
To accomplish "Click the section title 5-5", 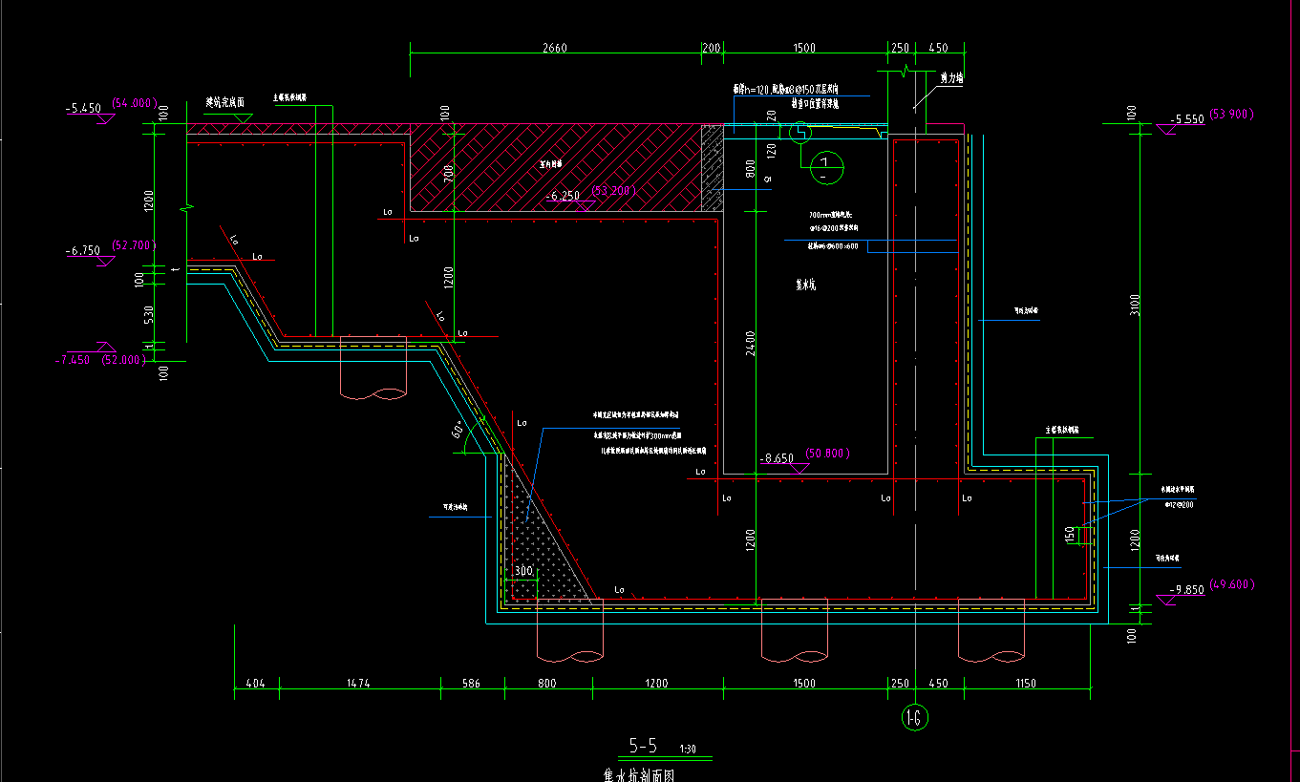I will pyautogui.click(x=643, y=745).
